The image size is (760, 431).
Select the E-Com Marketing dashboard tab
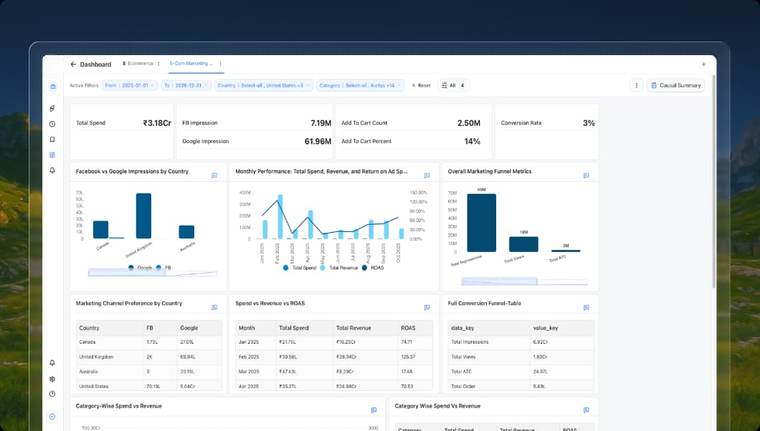tap(192, 64)
